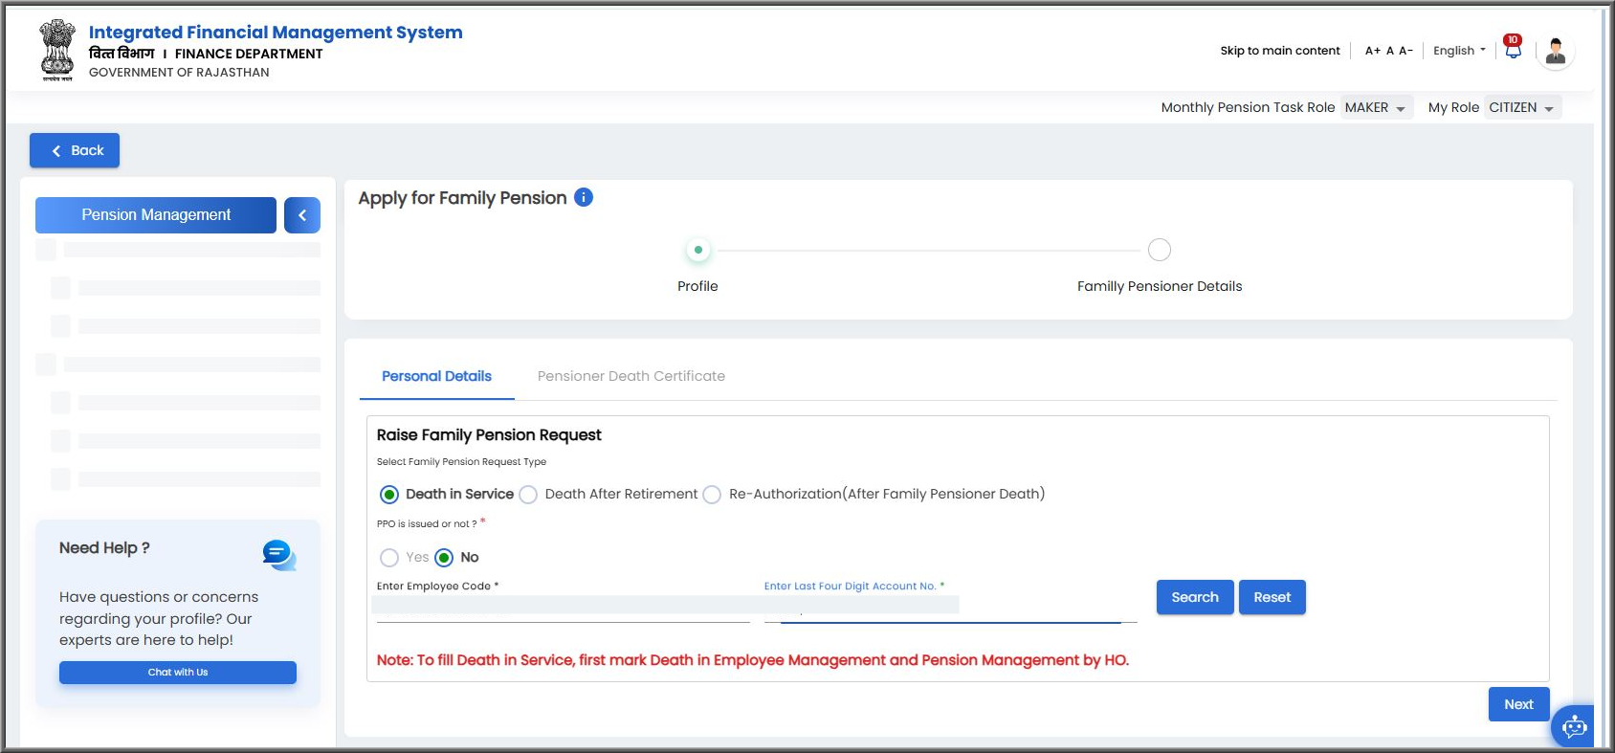Follow the Skip to main content link
This screenshot has width=1615, height=753.
[x=1280, y=51]
